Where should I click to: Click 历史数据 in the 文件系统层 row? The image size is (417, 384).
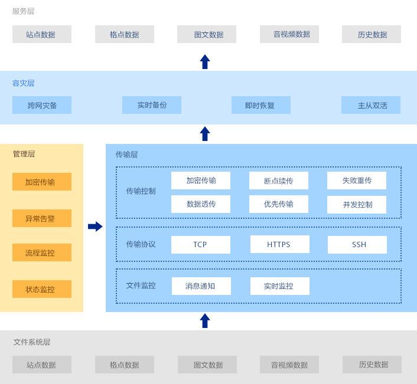(x=372, y=365)
